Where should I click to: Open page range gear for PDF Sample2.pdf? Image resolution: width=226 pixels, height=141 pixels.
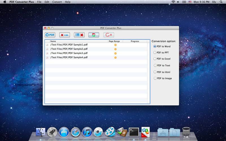coord(115,49)
